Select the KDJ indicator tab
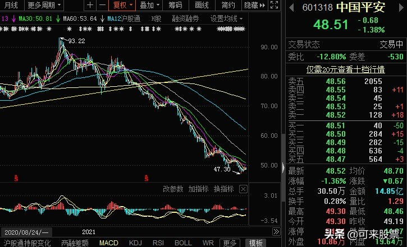The height and width of the screenshot is (247, 407). [135, 243]
